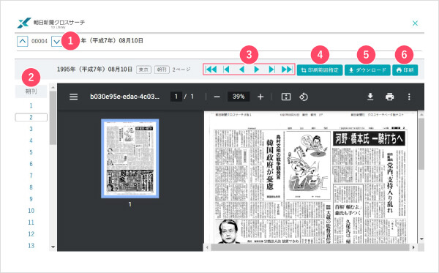
Task: Click the document horizontal scrollbar left arrow
Action: (x=207, y=247)
